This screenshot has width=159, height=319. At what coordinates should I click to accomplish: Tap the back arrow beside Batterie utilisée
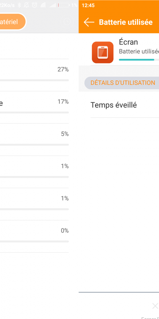[89, 22]
